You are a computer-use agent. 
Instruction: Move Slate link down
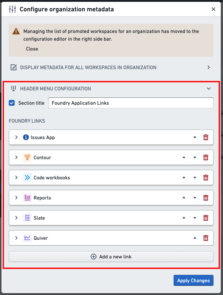click(195, 218)
